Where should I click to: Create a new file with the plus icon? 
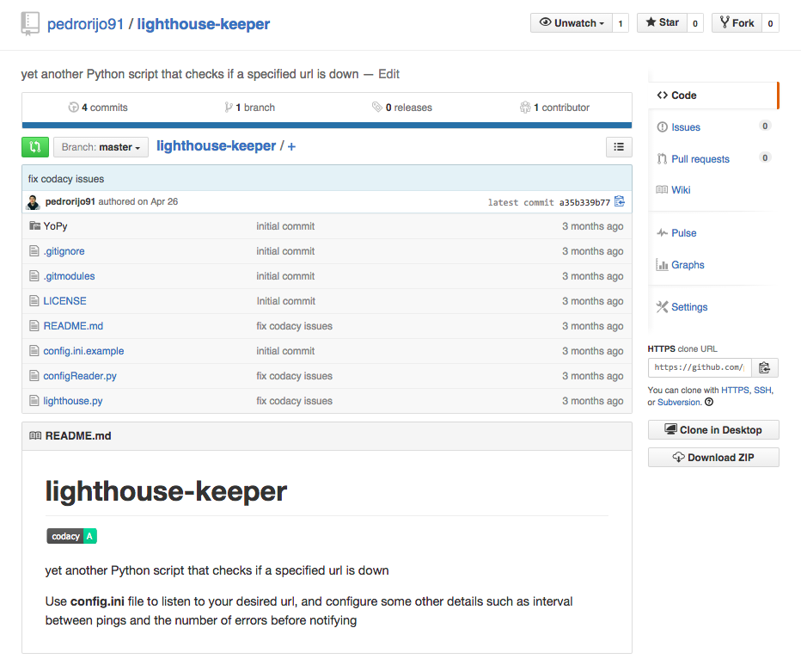(x=291, y=147)
